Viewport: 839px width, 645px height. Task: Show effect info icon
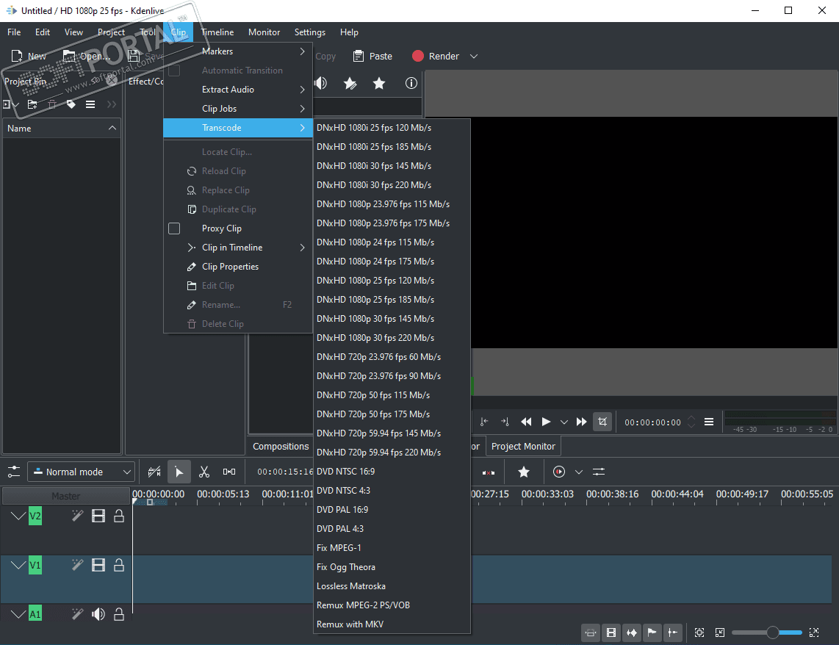point(411,83)
